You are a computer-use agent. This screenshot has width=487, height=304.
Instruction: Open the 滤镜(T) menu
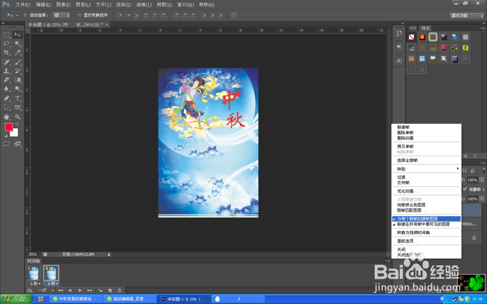tap(144, 5)
